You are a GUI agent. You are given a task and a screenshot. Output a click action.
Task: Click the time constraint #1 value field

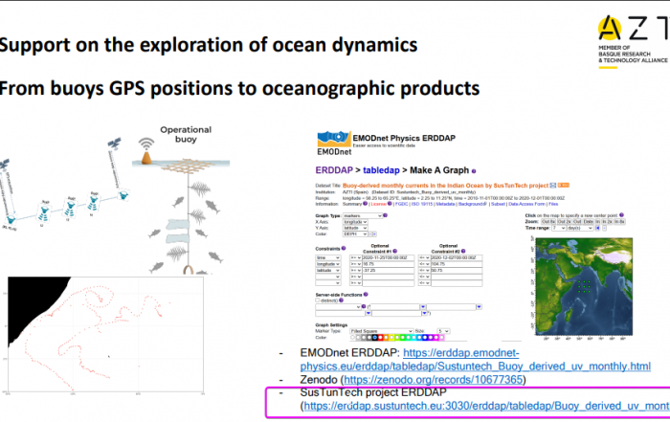coord(388,258)
